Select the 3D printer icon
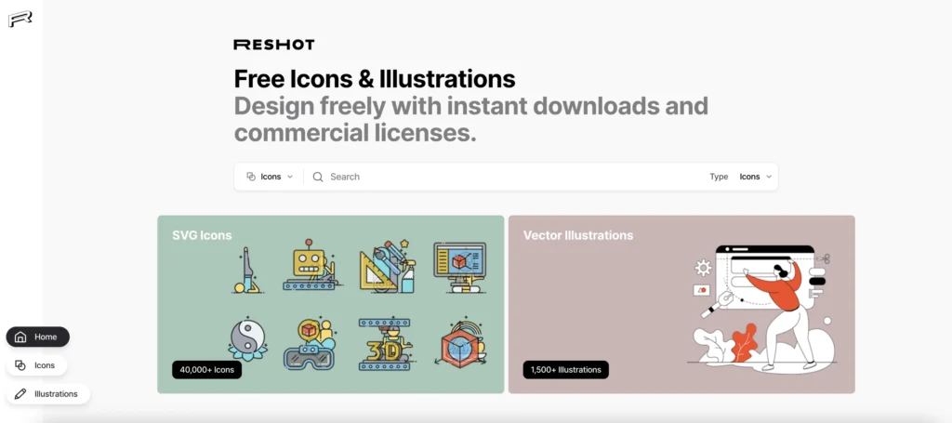This screenshot has height=423, width=952. pyautogui.click(x=386, y=342)
